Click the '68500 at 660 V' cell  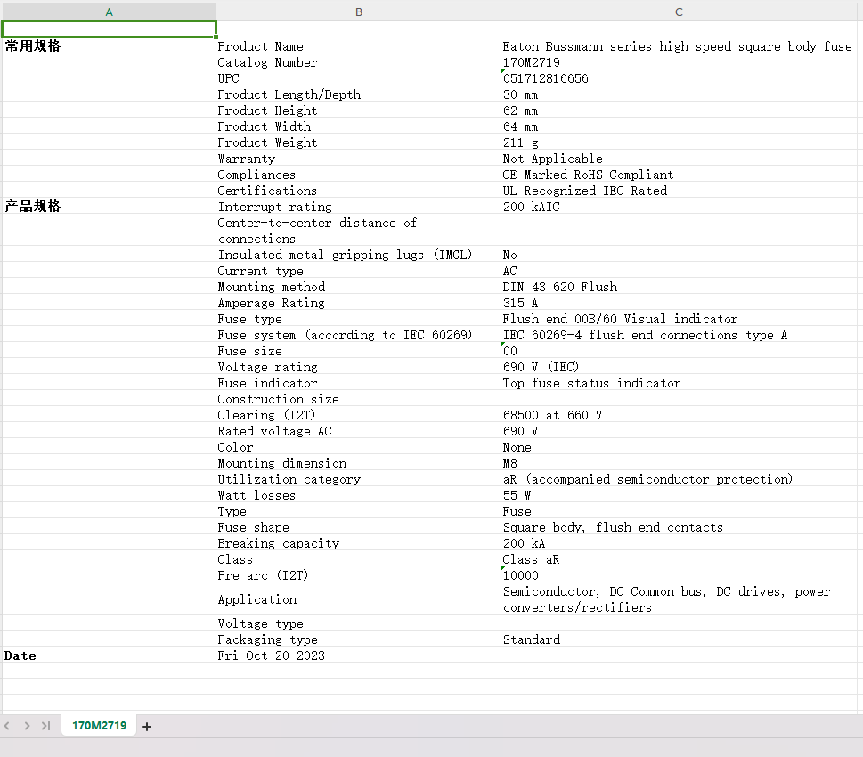[680, 414]
